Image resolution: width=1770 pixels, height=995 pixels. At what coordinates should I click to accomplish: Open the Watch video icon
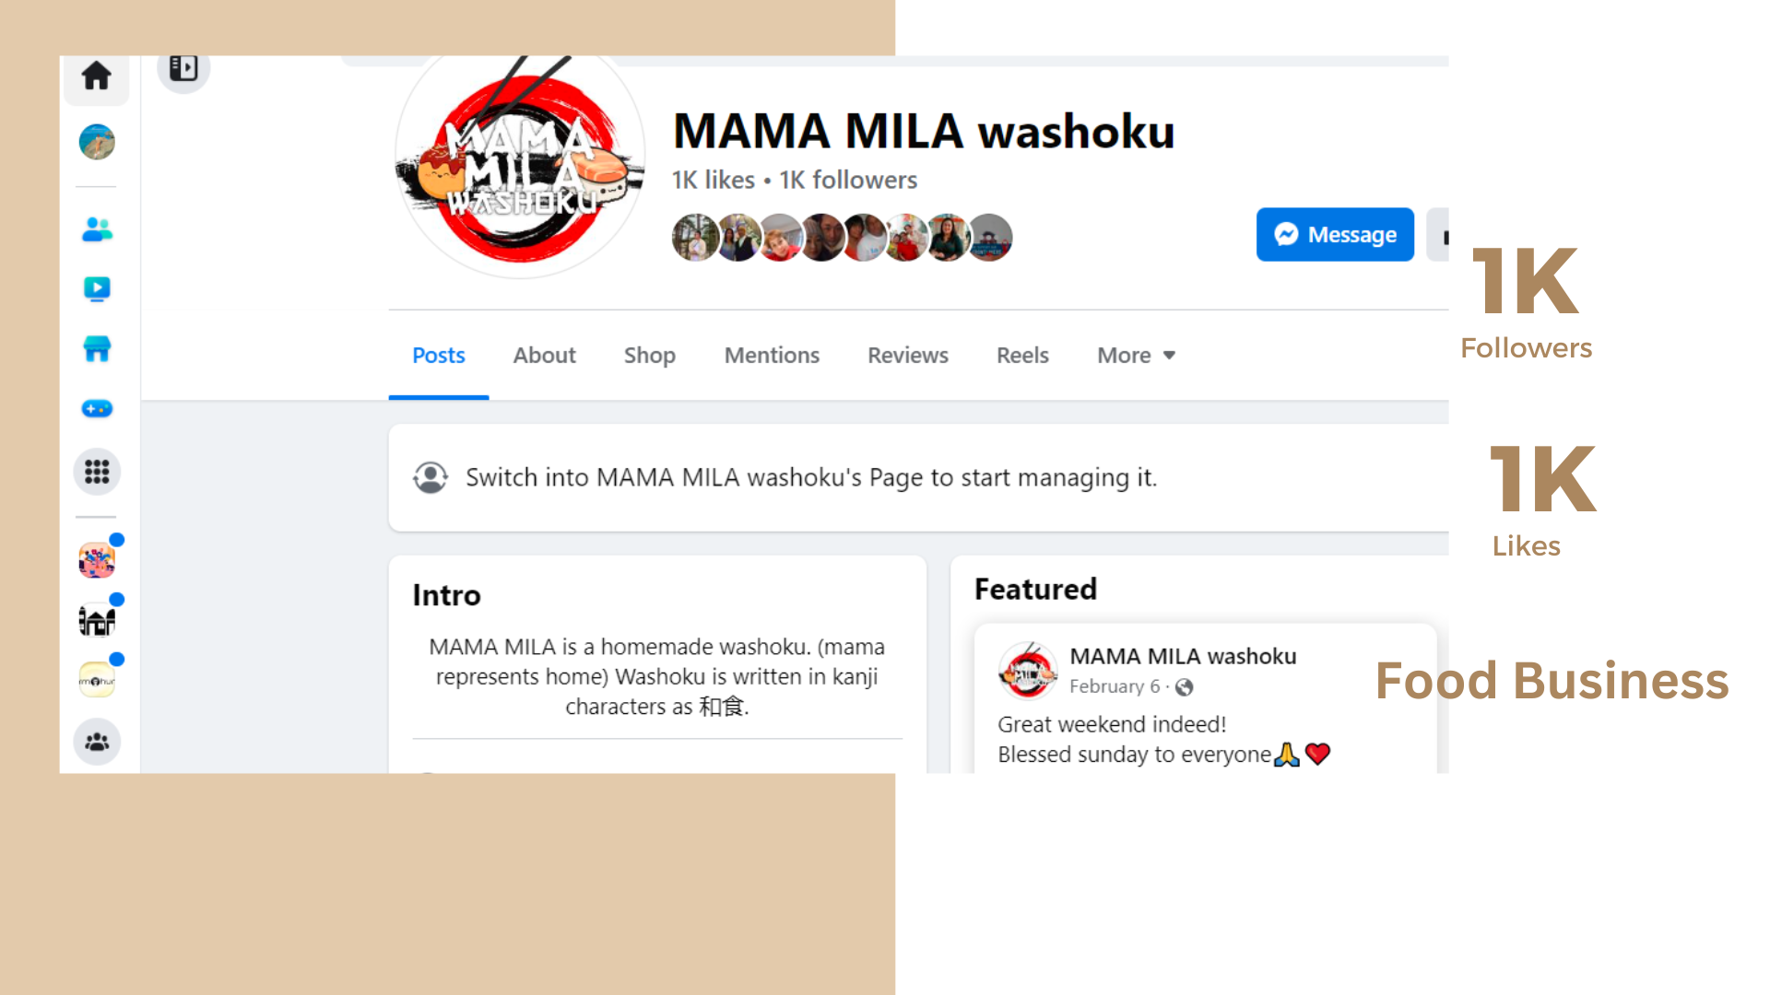pos(97,289)
